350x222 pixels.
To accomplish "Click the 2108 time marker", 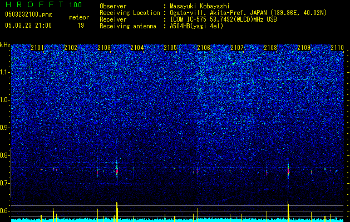I will click(270, 48).
